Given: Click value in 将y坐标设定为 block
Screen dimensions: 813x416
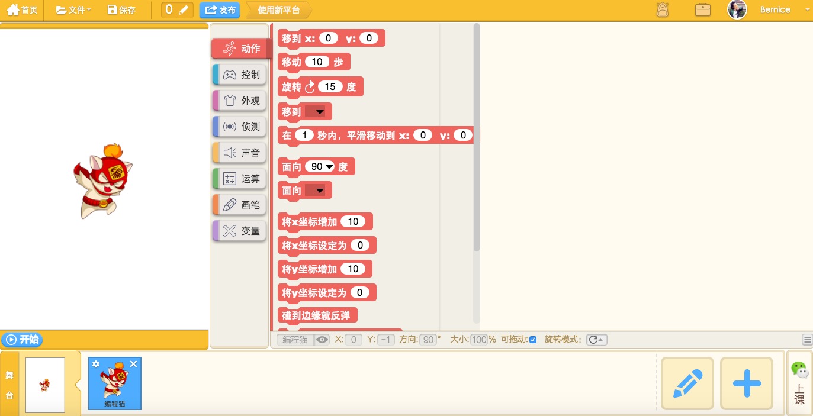Looking at the screenshot, I should click(360, 293).
